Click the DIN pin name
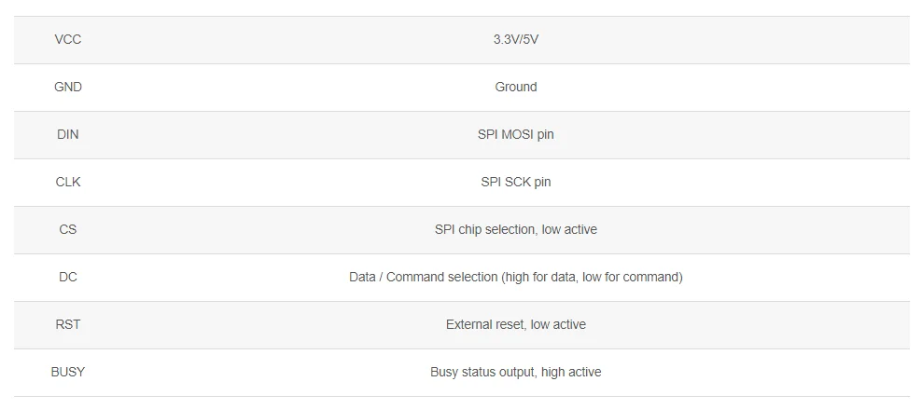The width and height of the screenshot is (922, 409). point(68,135)
